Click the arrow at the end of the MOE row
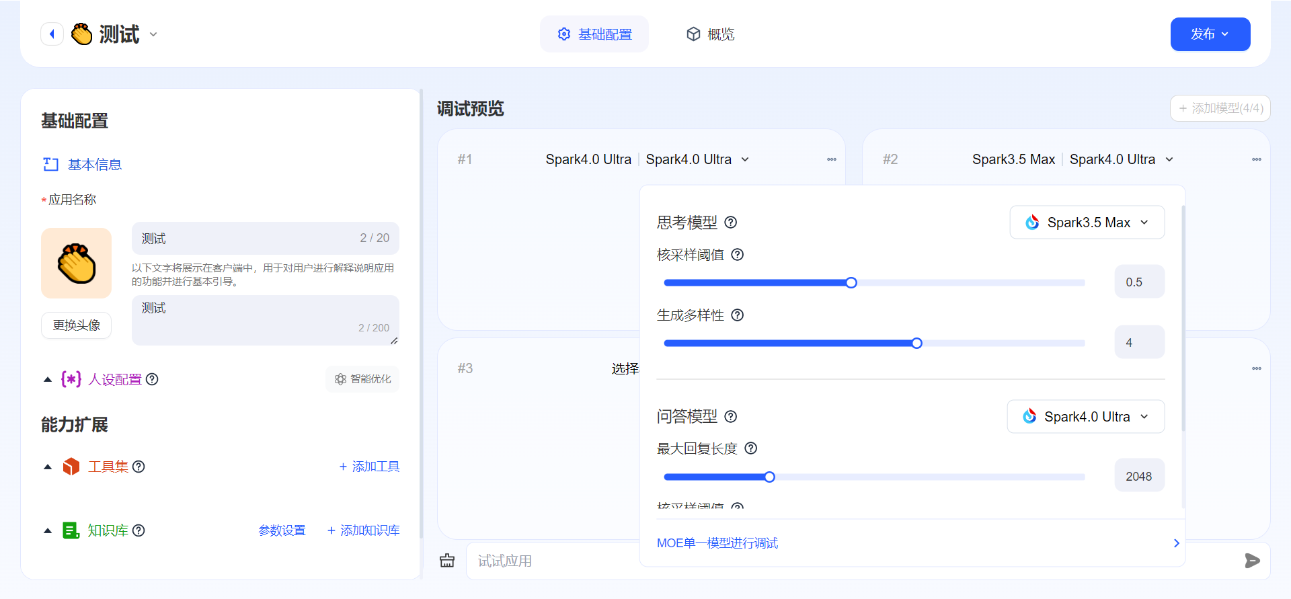 click(x=1176, y=543)
